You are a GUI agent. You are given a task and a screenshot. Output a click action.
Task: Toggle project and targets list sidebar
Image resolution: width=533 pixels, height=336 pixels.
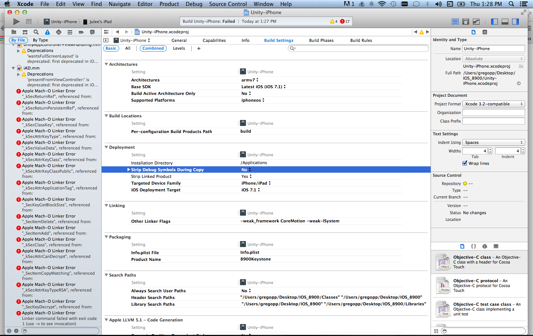coord(106,40)
